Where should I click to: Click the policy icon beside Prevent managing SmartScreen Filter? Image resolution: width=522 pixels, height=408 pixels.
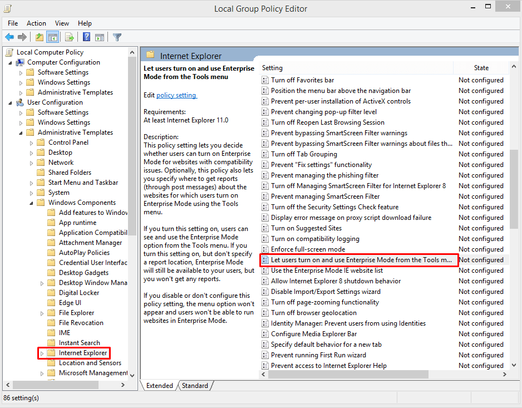265,196
